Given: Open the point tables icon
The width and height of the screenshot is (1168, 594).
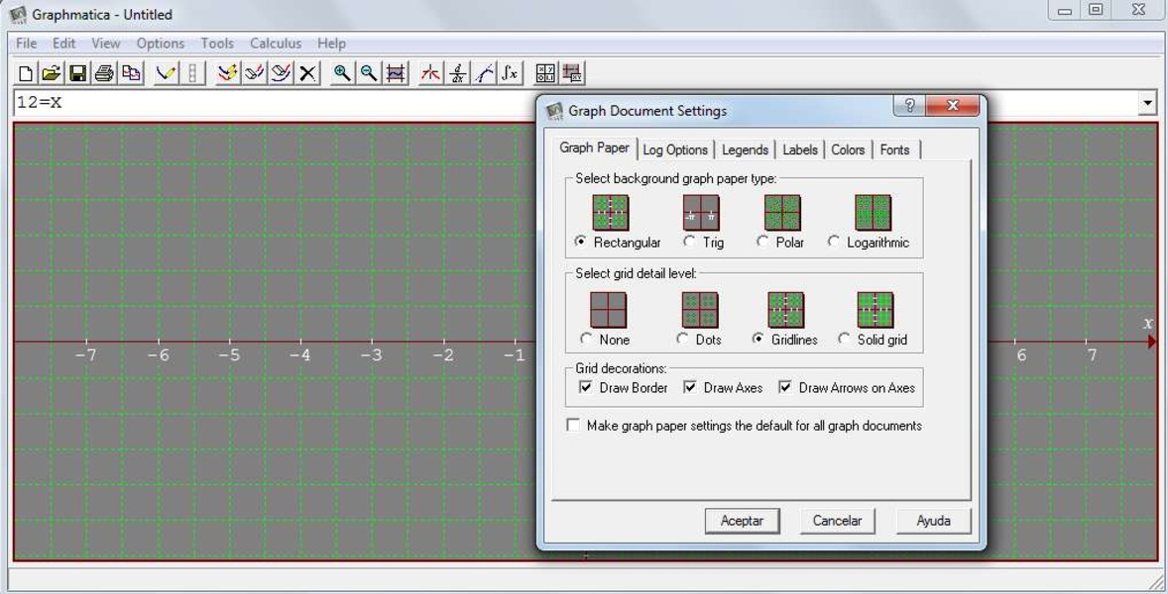Looking at the screenshot, I should 545,73.
